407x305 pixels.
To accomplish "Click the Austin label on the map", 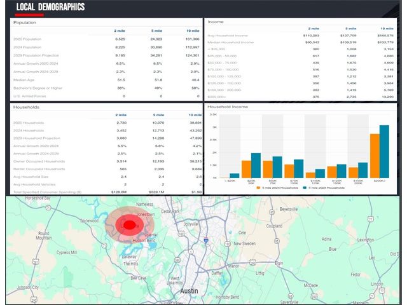I will click(x=189, y=291).
